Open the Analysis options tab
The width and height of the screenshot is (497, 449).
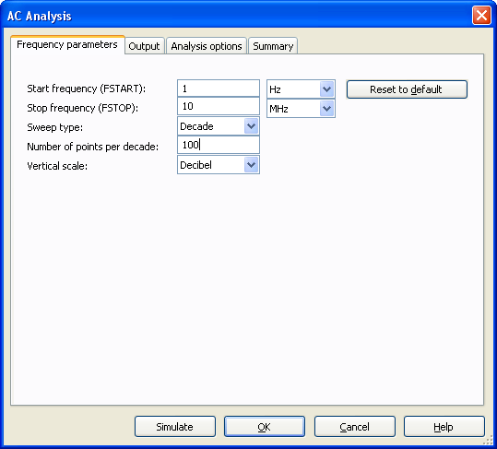click(207, 46)
